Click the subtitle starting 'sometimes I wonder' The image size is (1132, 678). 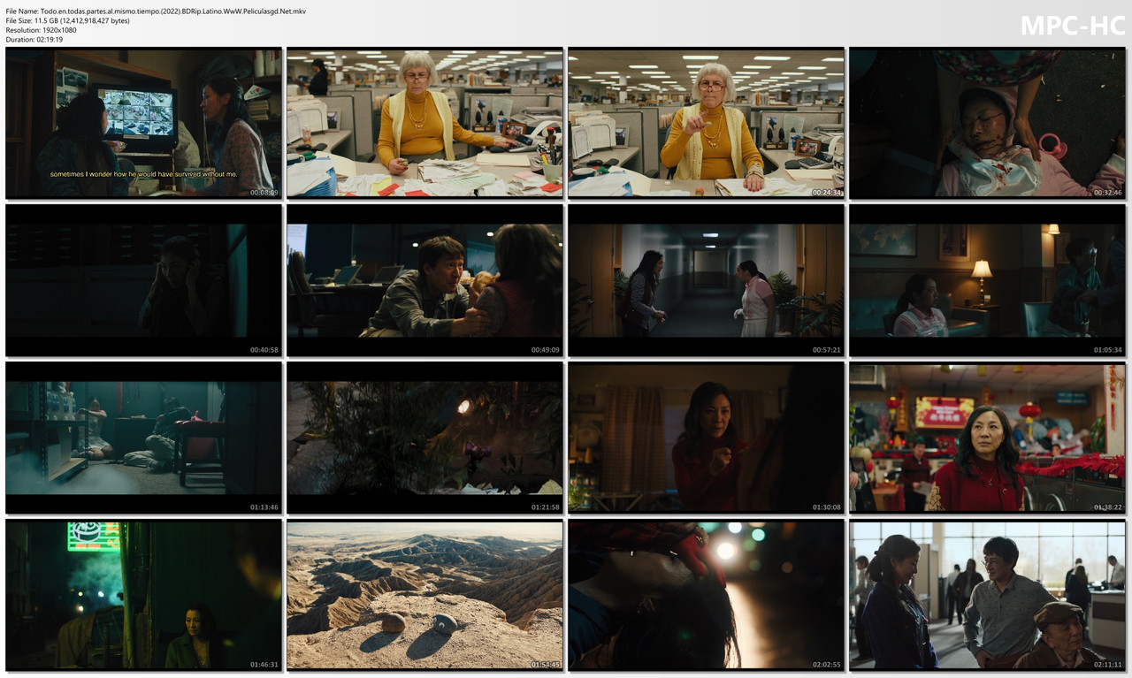click(143, 174)
